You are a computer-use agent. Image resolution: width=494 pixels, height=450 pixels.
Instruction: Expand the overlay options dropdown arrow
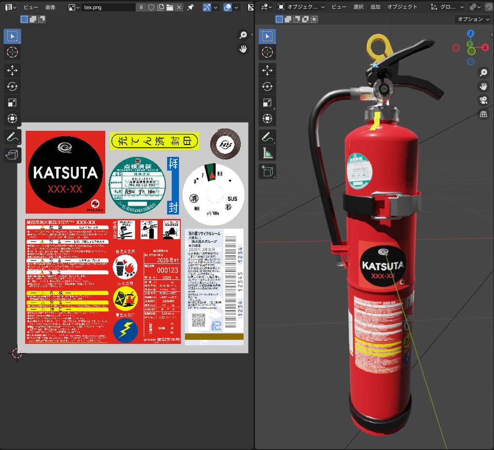point(236,7)
